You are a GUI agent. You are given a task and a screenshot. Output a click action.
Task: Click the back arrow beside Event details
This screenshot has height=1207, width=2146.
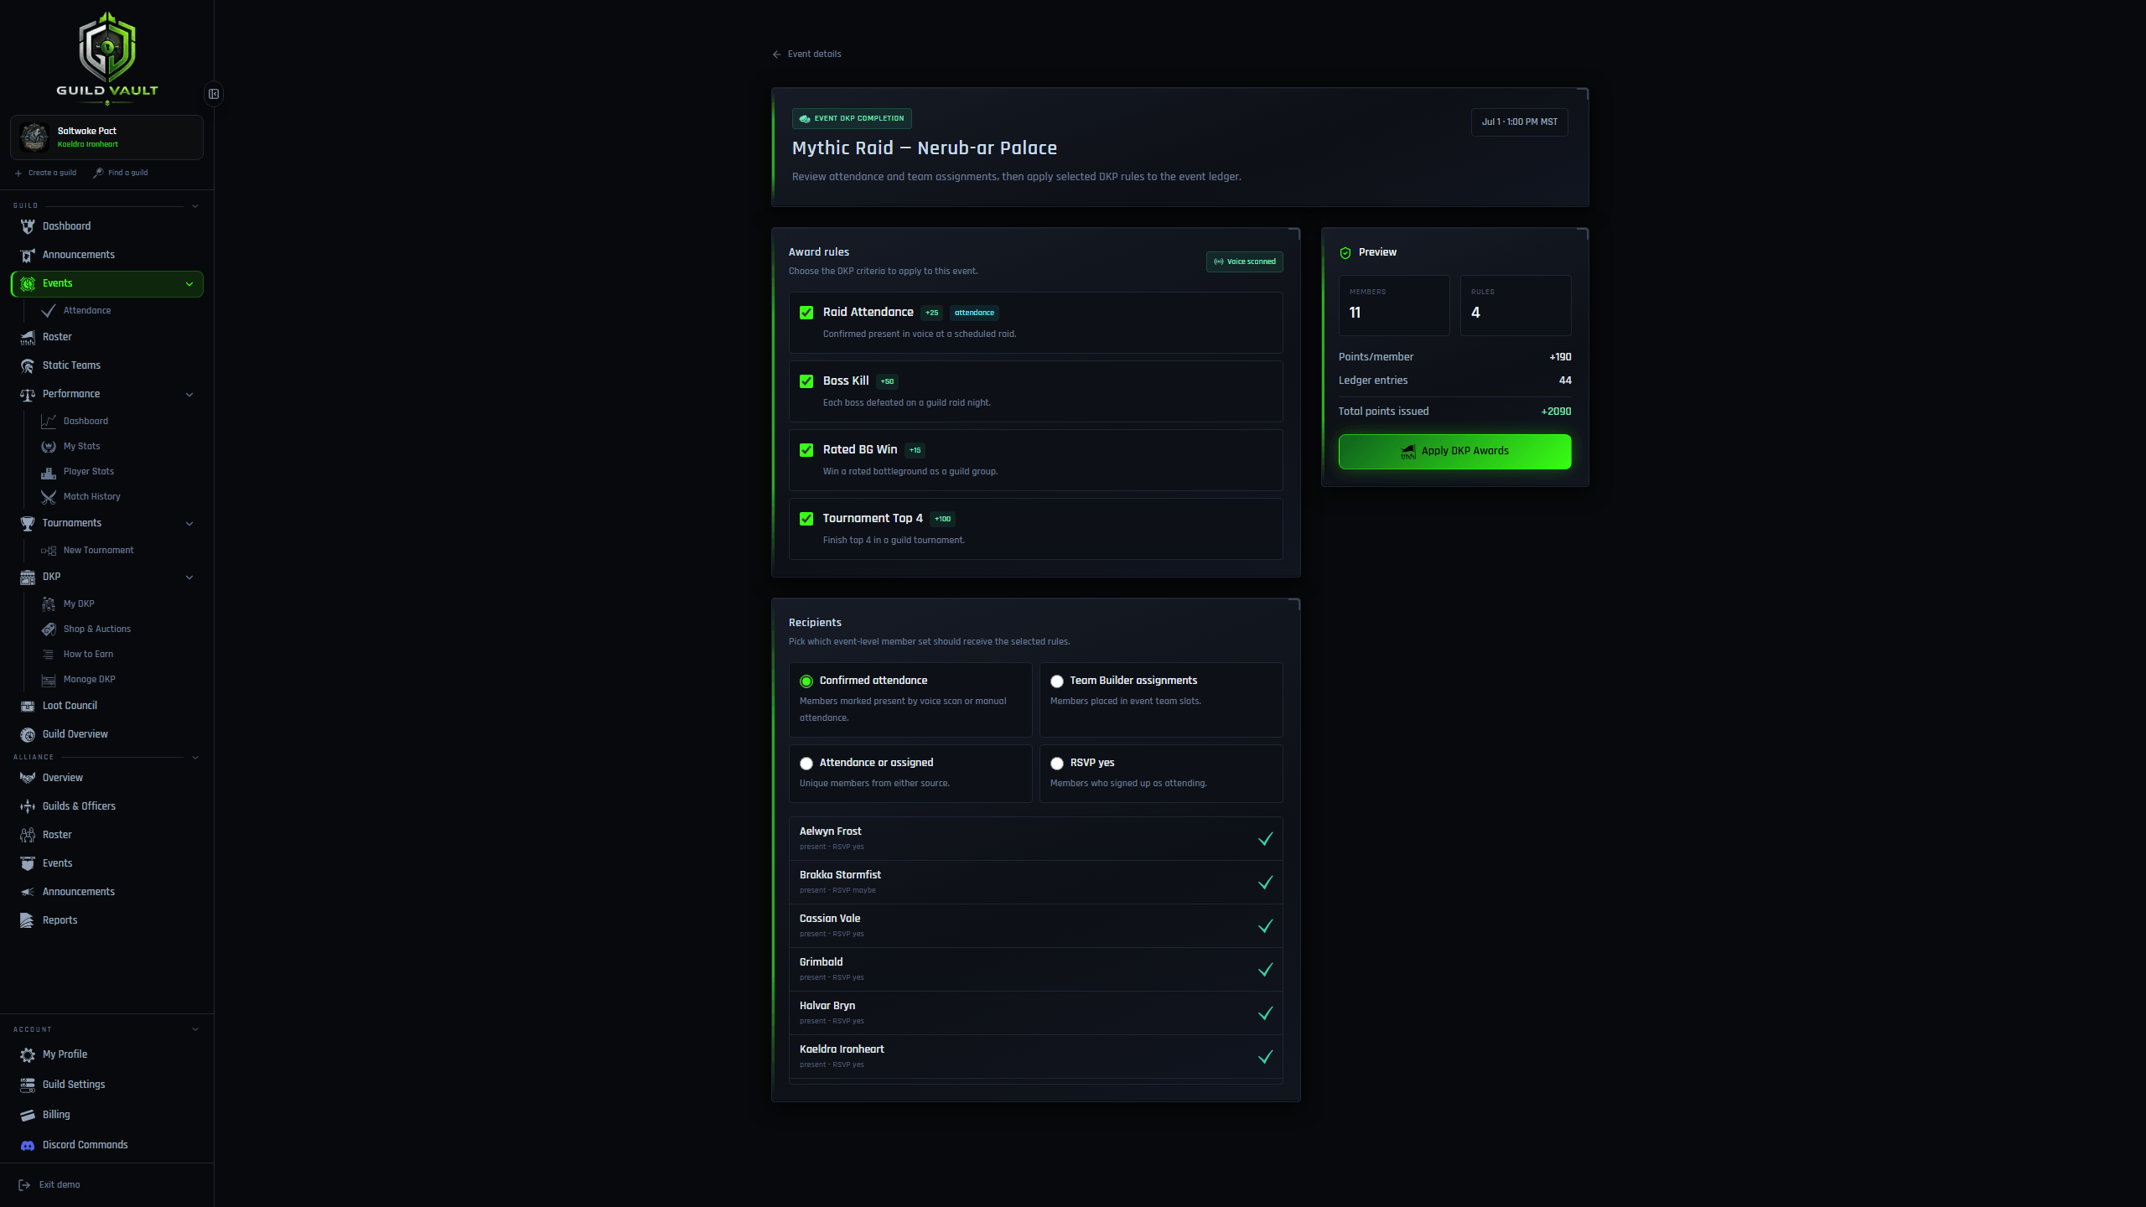point(776,54)
